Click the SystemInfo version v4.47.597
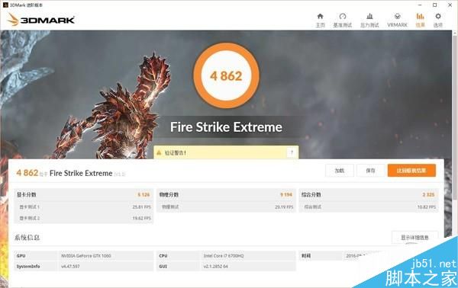The image size is (458, 288). 70,267
